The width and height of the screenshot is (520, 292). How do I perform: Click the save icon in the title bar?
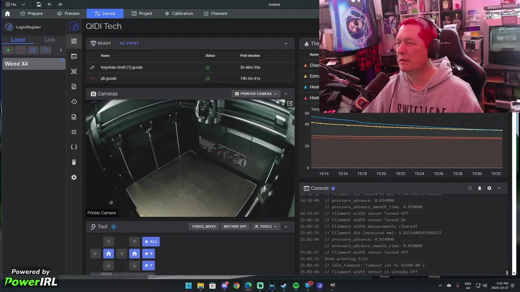(x=39, y=4)
